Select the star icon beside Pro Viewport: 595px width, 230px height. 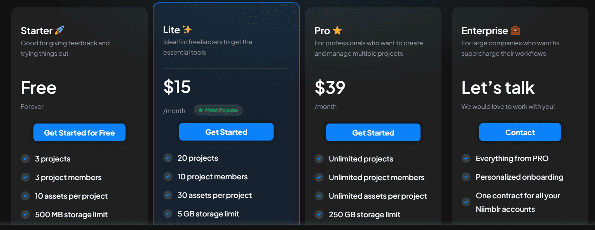[337, 30]
